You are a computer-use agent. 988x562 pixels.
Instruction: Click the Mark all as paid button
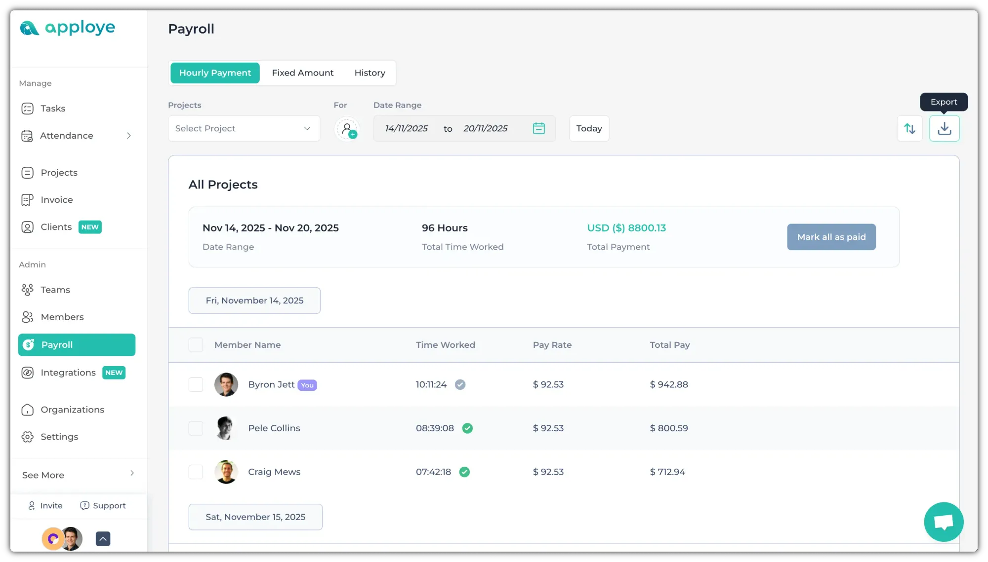point(831,237)
